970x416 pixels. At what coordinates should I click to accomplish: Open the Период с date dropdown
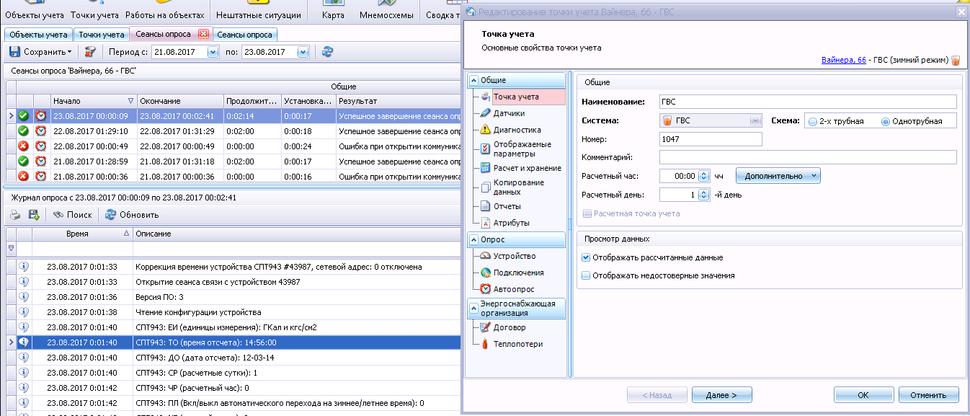[213, 52]
